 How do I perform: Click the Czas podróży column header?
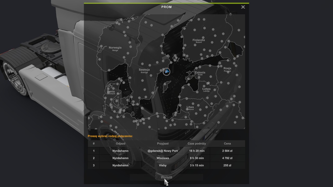[197, 144]
